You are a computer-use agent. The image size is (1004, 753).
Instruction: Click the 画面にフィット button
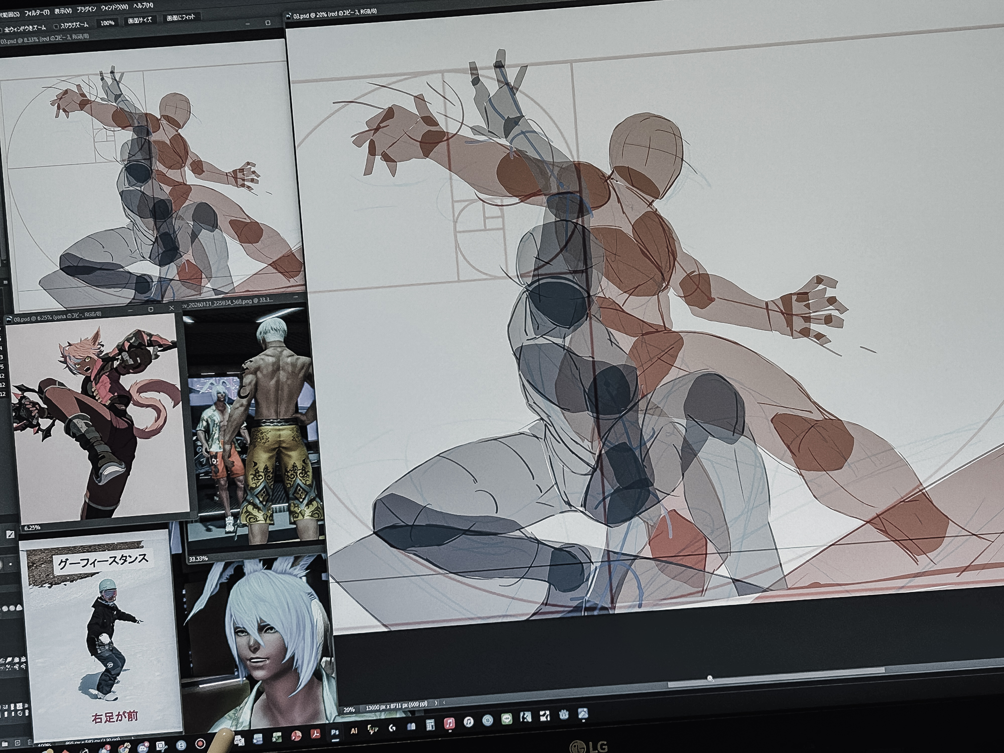click(x=180, y=18)
